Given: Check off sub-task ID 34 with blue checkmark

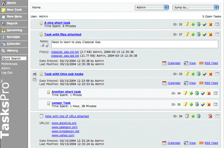Looking at the screenshot, I should coord(203,94).
